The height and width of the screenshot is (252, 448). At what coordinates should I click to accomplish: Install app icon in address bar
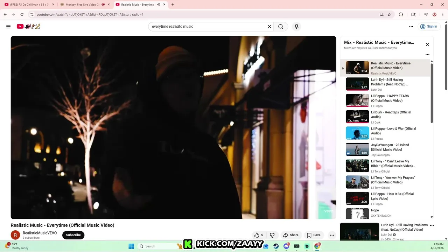(381, 14)
